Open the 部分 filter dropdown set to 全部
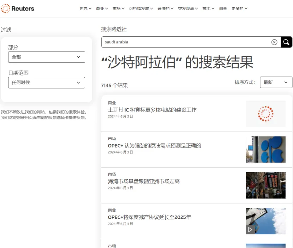The width and height of the screenshot is (293, 248). point(46,57)
